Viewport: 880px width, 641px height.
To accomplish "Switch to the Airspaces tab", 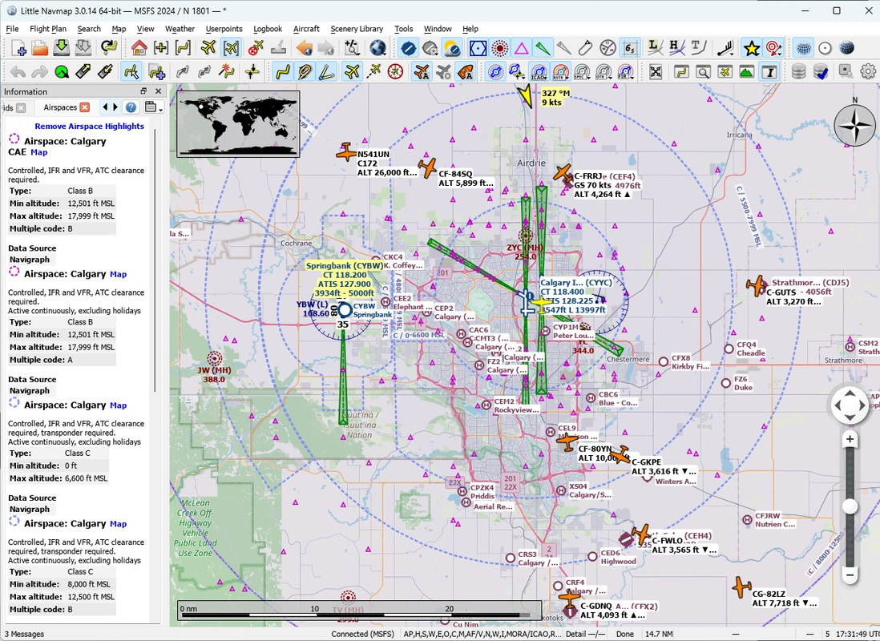I will [x=60, y=107].
